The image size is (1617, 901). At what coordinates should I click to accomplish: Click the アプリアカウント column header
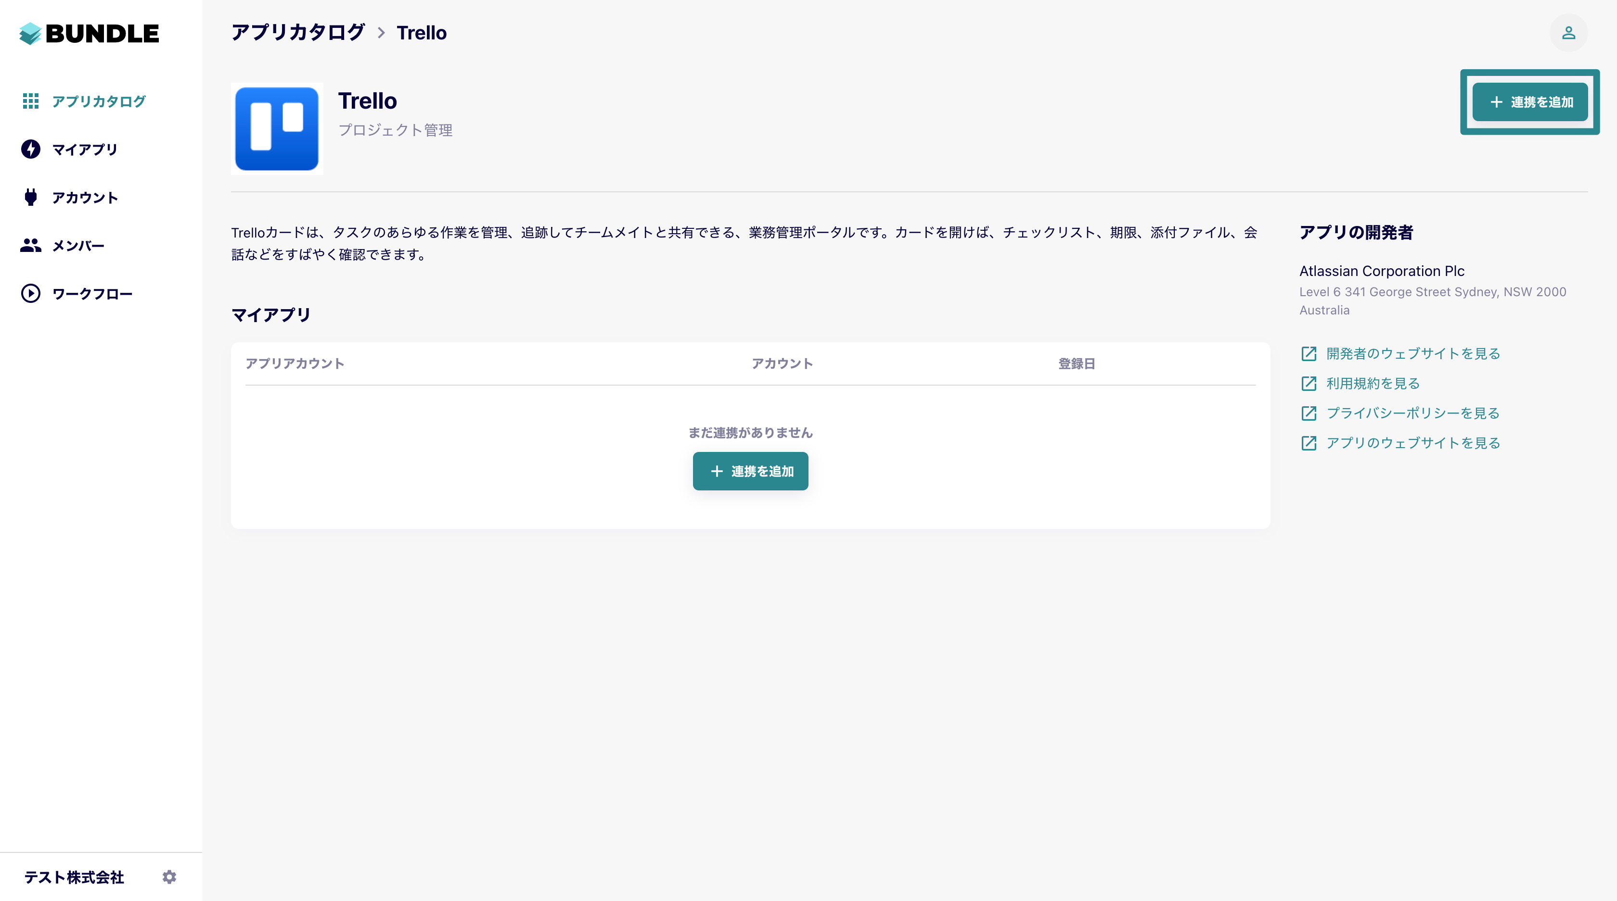pos(295,363)
